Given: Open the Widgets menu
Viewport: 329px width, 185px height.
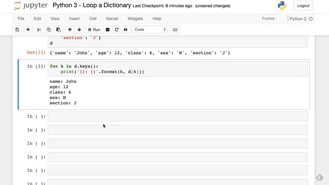Looking at the screenshot, I should pyautogui.click(x=135, y=18).
